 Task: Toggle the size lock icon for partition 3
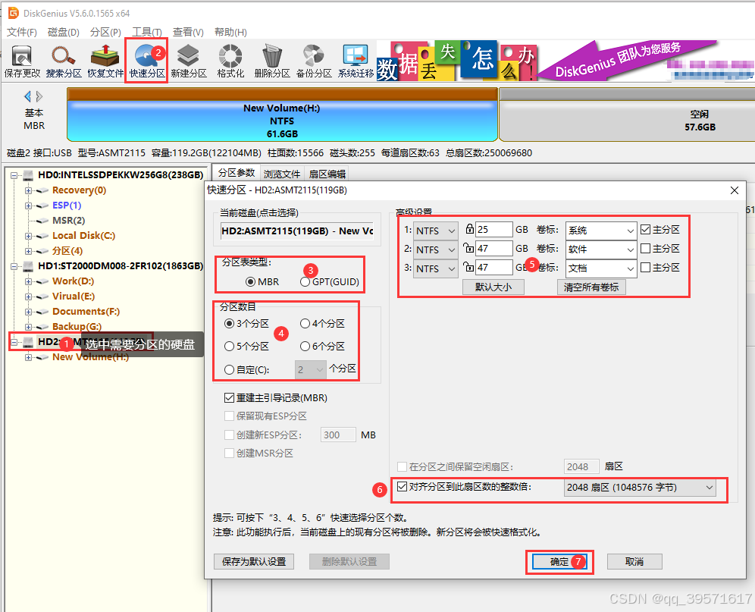468,266
